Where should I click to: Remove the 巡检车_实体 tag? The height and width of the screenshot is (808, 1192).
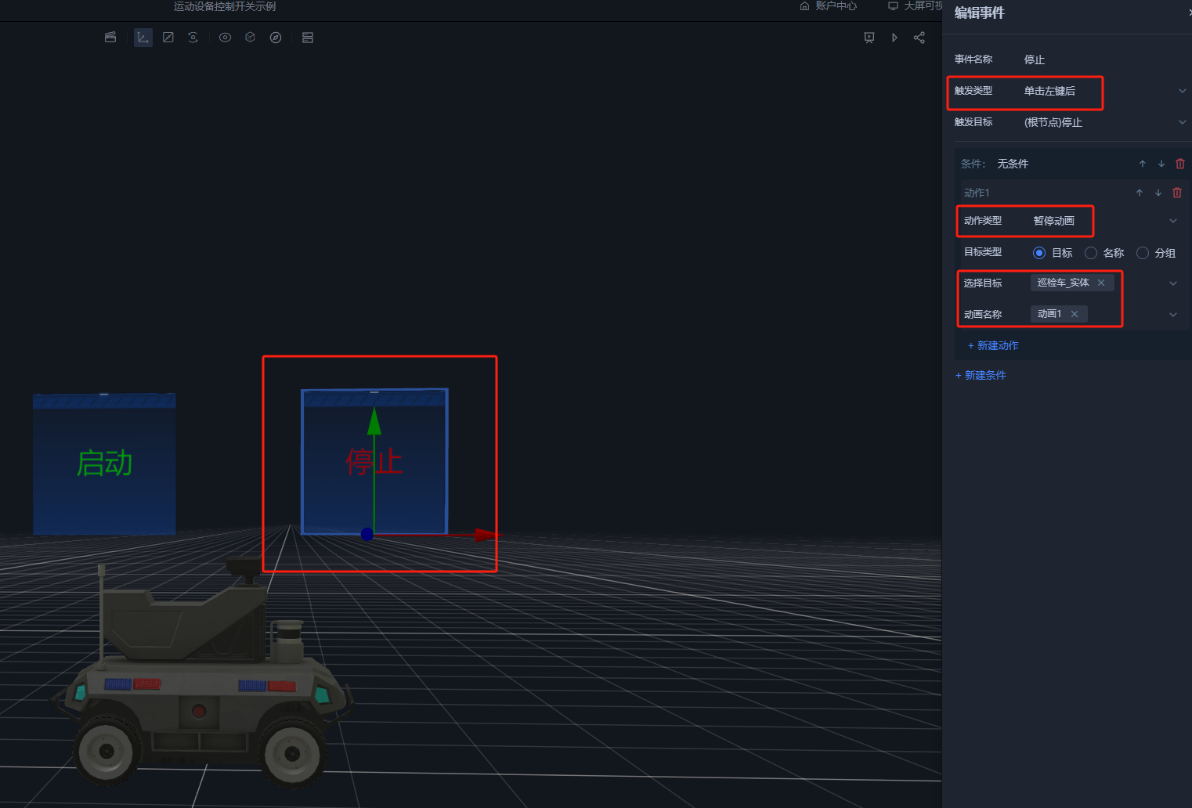pyautogui.click(x=1101, y=283)
